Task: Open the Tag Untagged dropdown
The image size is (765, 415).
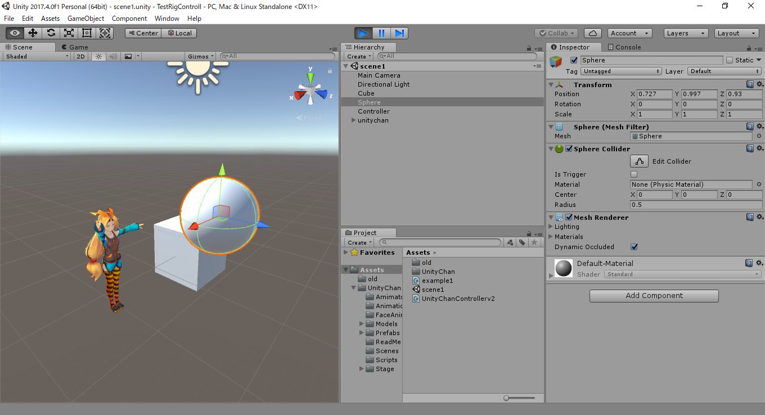Action: pos(622,71)
